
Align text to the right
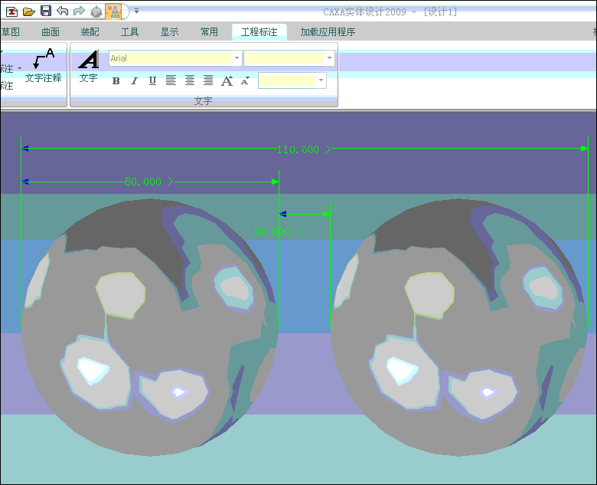pyautogui.click(x=208, y=80)
